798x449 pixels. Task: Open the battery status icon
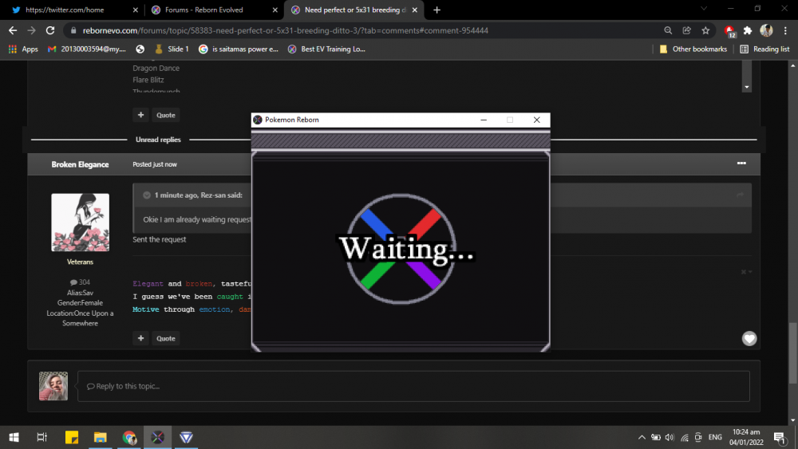click(655, 437)
